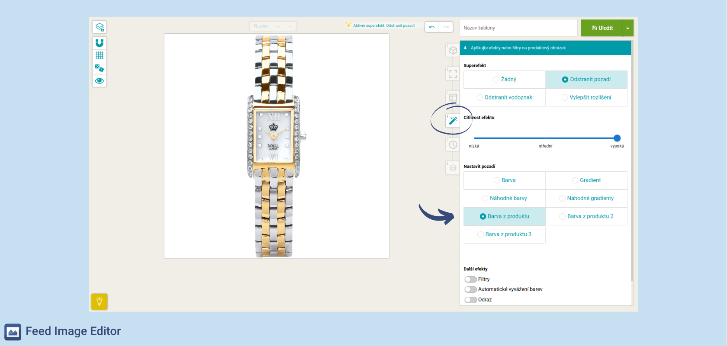Open step 4 magic wand effects tab
The image size is (727, 346).
(453, 121)
